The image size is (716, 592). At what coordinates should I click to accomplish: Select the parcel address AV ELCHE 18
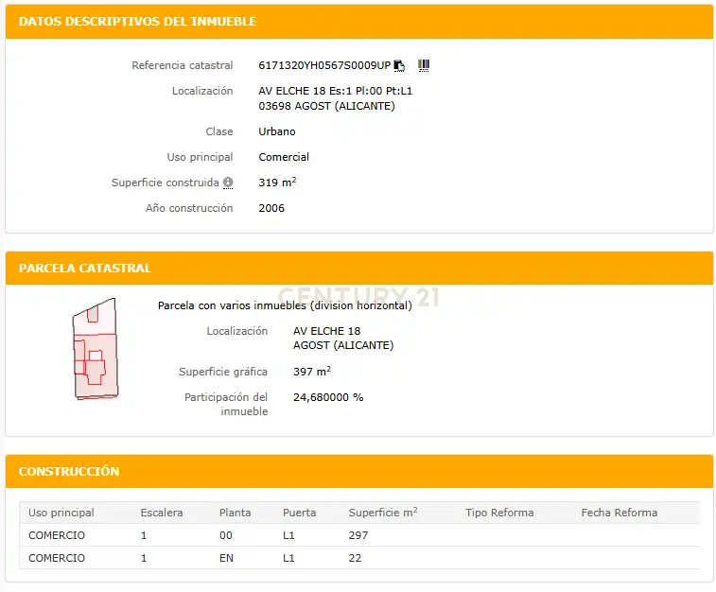click(x=326, y=331)
